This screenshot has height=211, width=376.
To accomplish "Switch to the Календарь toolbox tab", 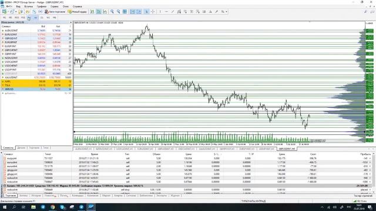I will pos(78,196).
